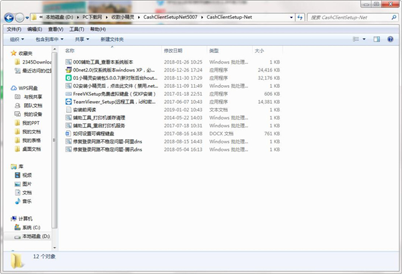402x274 pixels.
Task: Open 最近访问的位置 in sidebar
Action: 33,70
